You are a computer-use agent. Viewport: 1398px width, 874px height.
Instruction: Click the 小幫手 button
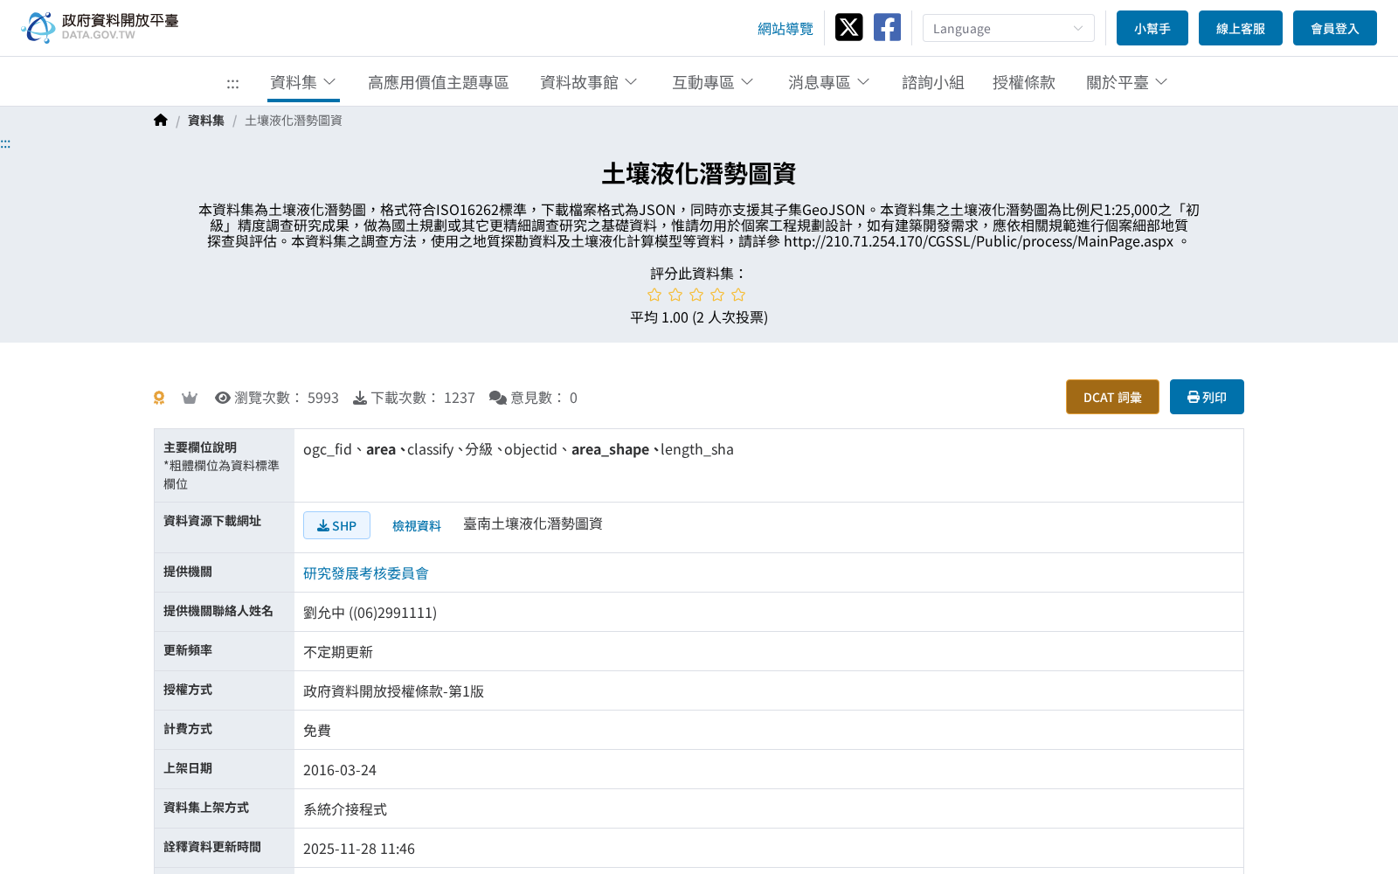1152,28
